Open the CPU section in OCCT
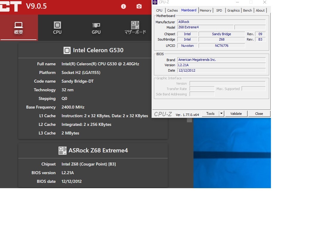Screen dimensions: 317x235 [57, 28]
